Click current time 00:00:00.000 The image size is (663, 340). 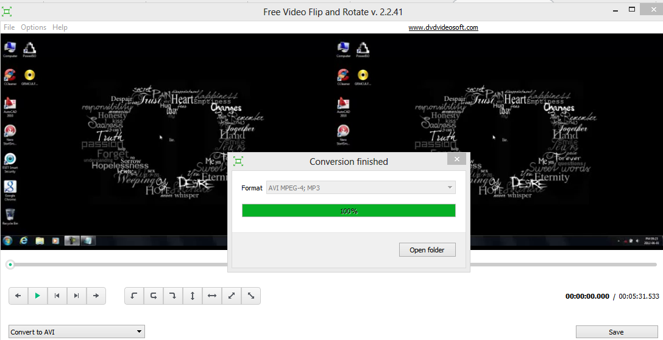[x=587, y=296]
